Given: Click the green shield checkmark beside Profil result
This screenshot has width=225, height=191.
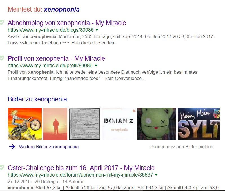Looking at the screenshot, I should [2, 58].
